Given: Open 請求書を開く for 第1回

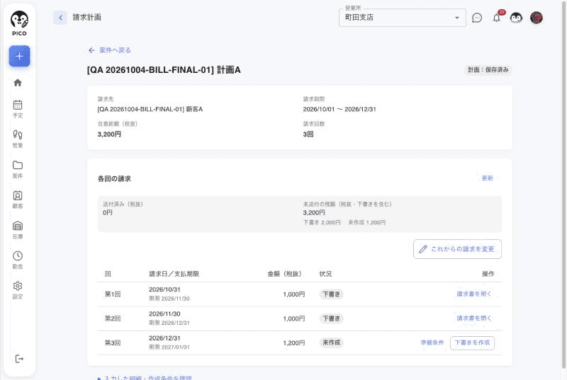Looking at the screenshot, I should pos(474,294).
